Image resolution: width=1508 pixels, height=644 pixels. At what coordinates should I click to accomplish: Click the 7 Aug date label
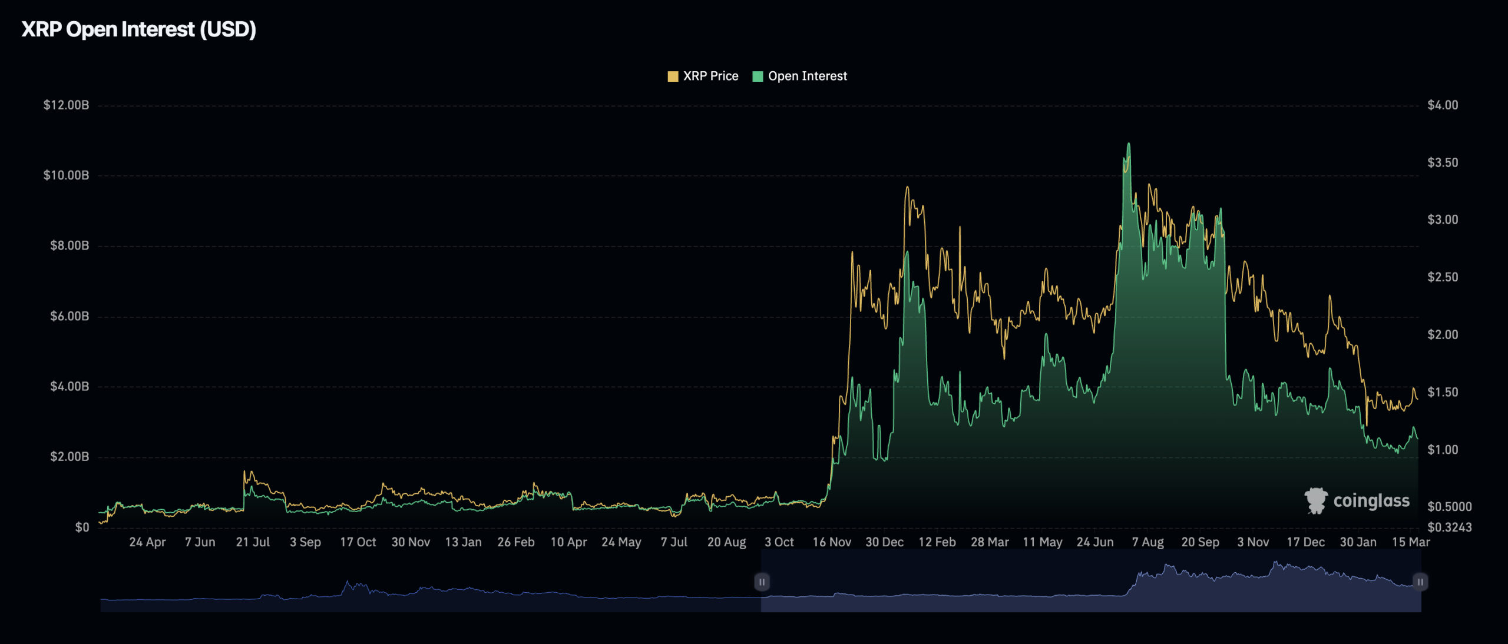pyautogui.click(x=1147, y=542)
